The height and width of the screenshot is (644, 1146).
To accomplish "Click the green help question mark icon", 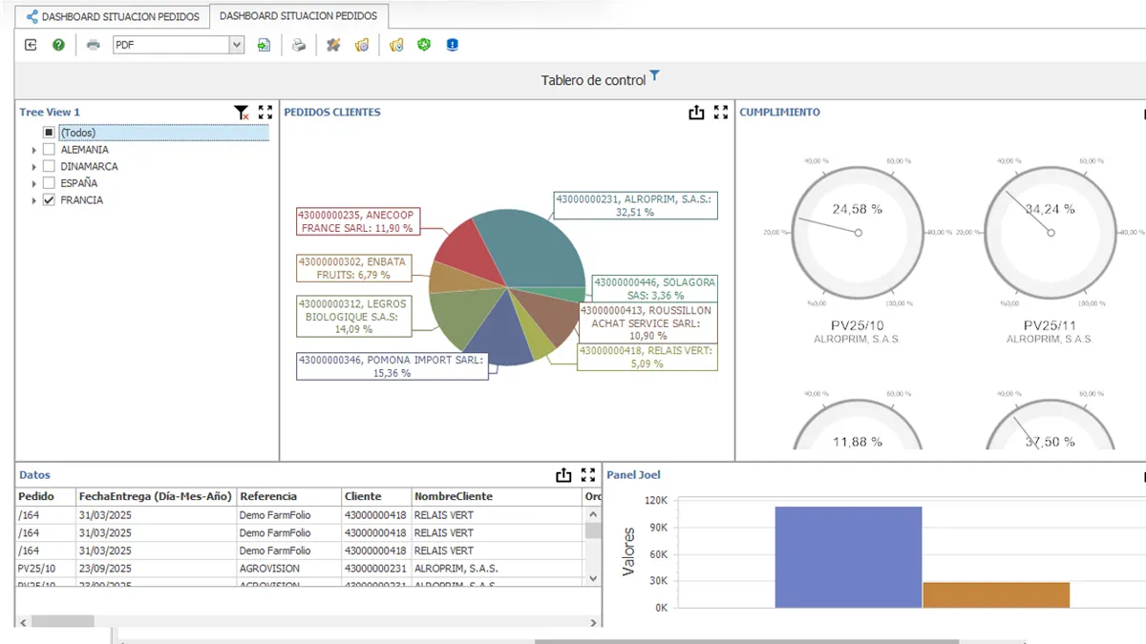I will point(58,45).
